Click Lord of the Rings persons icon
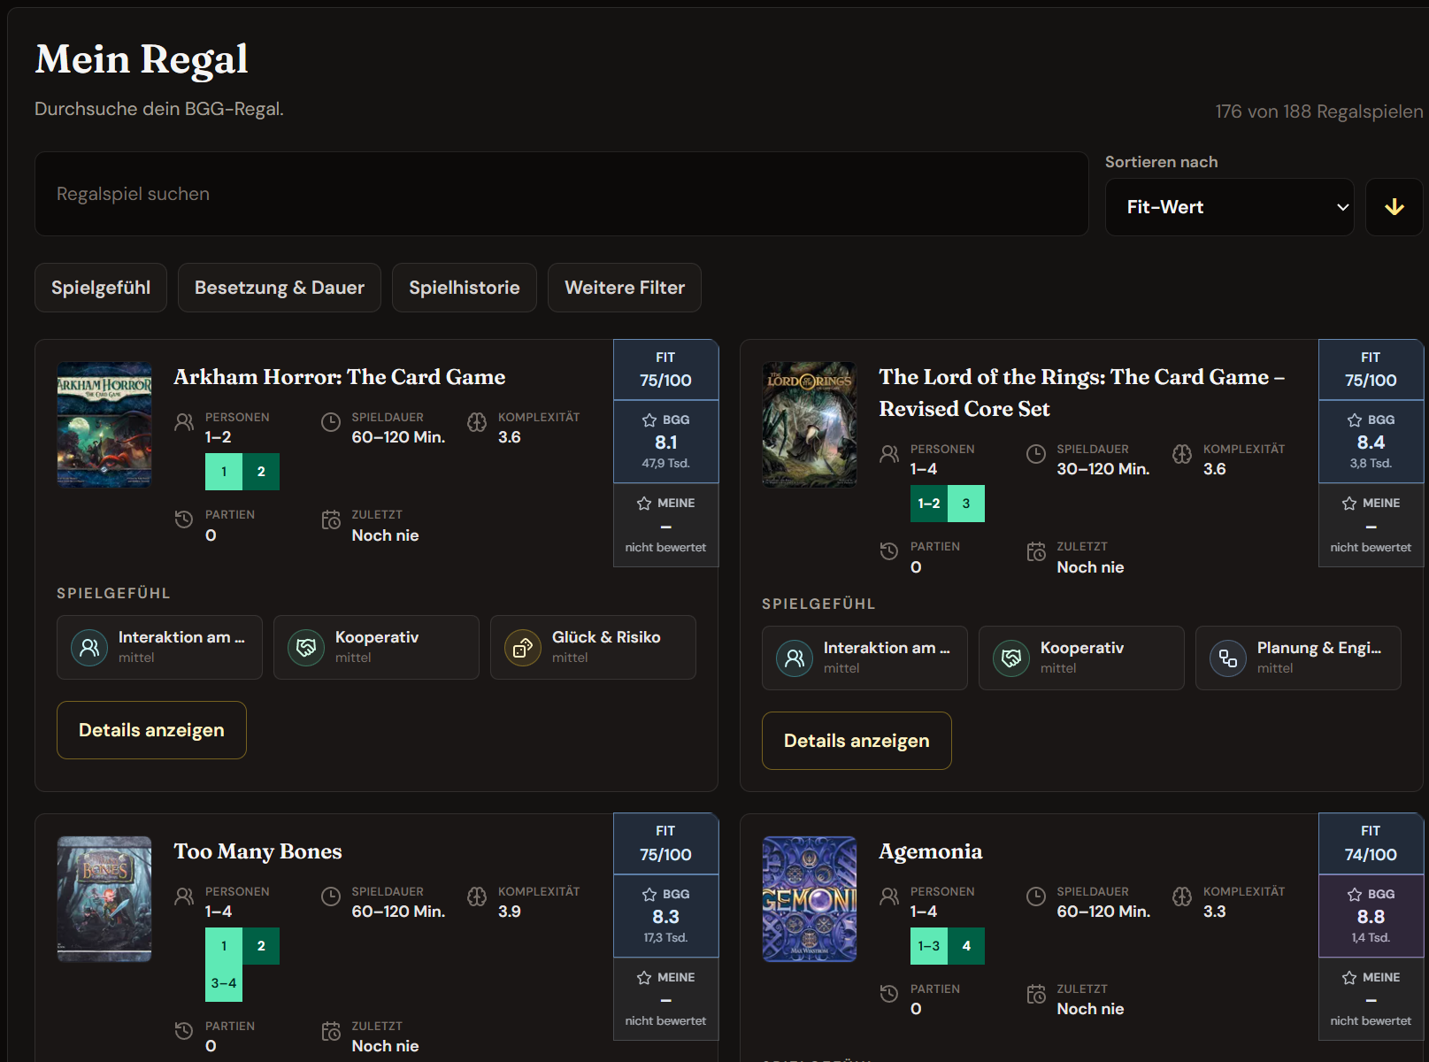 pos(889,454)
